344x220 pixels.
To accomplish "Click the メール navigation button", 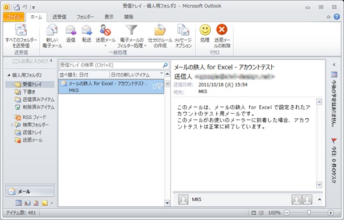I will coord(30,192).
